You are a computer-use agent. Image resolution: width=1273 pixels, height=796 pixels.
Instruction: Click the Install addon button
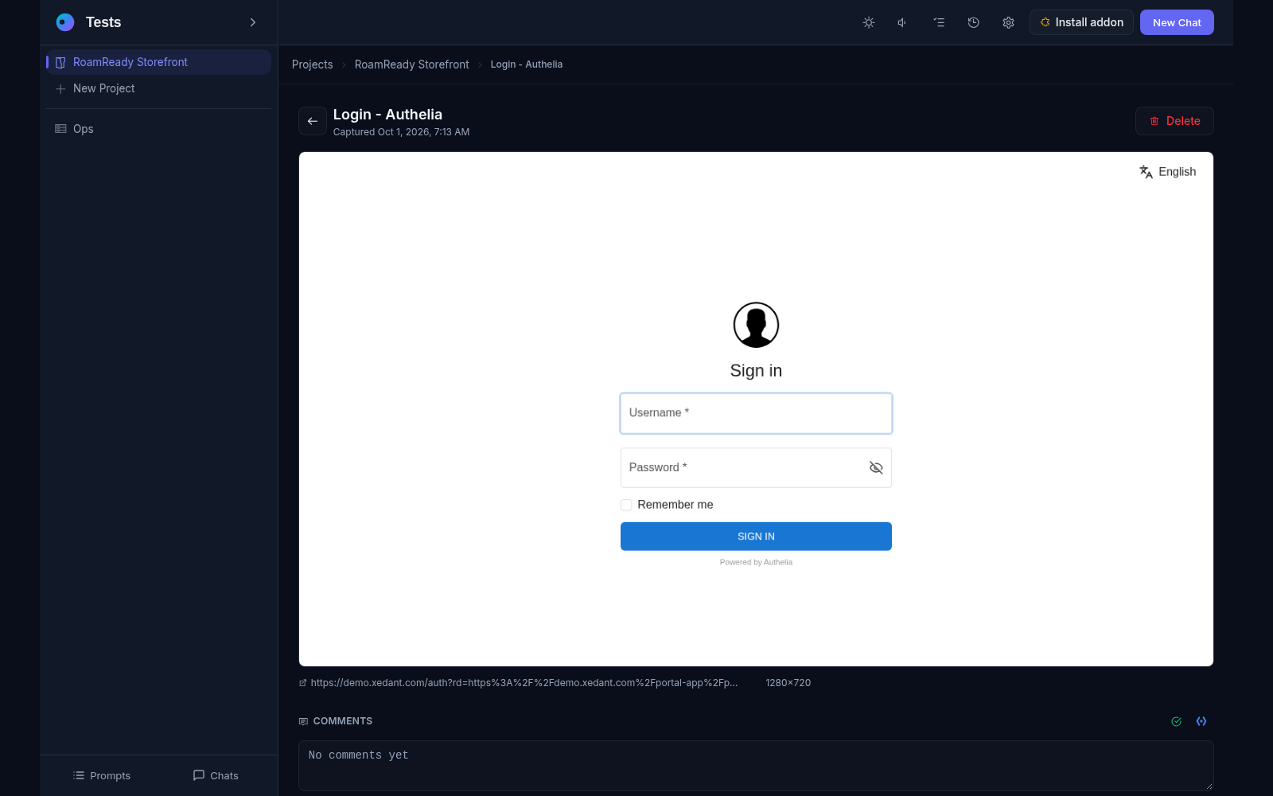[1081, 22]
